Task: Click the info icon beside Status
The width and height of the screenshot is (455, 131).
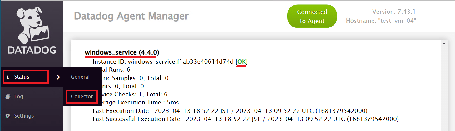Action: (x=8, y=77)
